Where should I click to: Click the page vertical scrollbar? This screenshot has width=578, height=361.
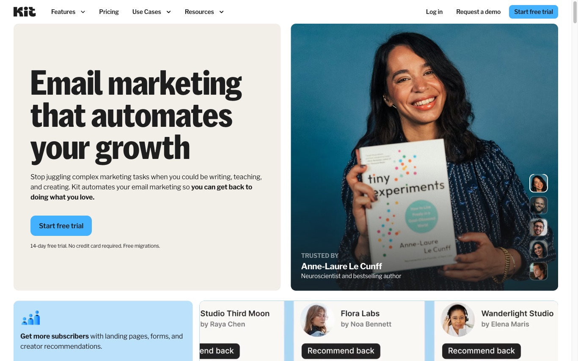575,180
